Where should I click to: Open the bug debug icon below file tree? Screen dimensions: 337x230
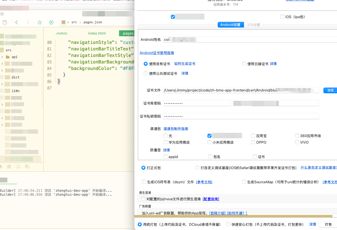click(9, 167)
